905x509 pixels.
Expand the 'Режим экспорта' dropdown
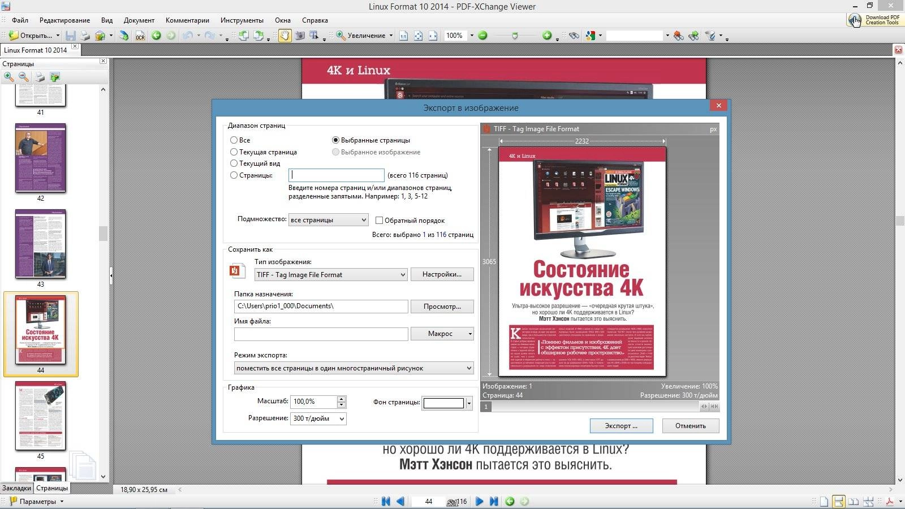(x=354, y=368)
